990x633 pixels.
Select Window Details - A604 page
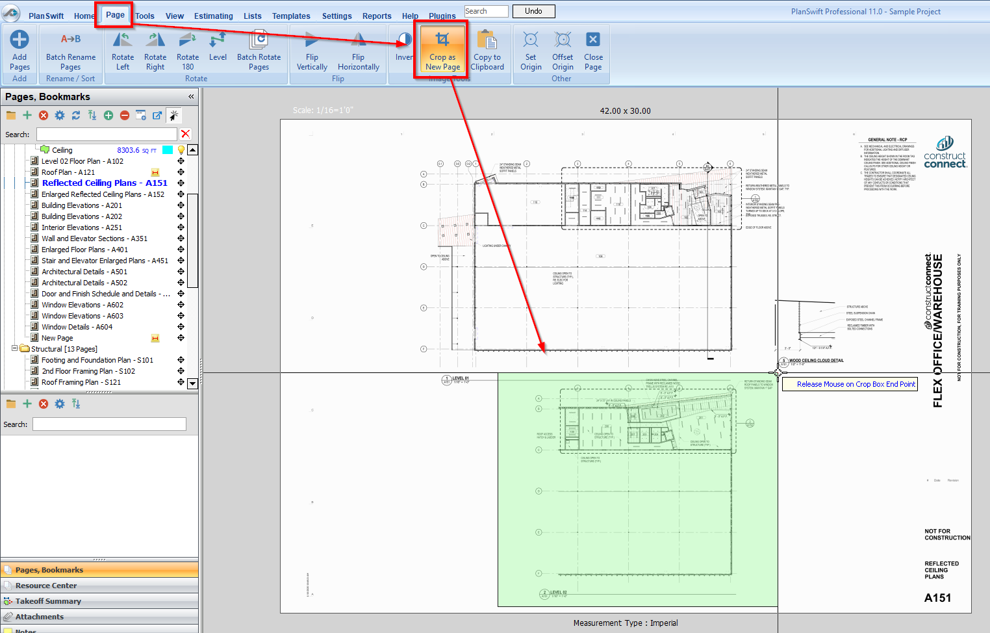coord(77,327)
